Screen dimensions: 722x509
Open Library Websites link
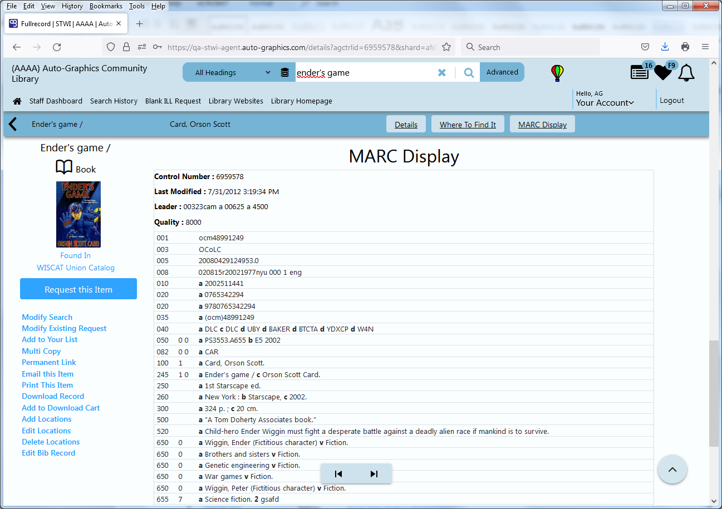[x=236, y=101]
